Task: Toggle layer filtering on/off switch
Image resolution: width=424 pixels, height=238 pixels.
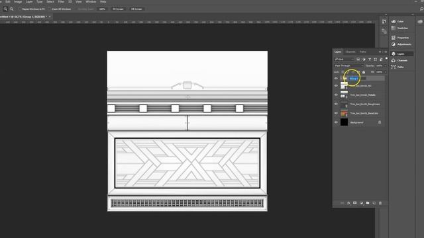Action: click(386, 59)
